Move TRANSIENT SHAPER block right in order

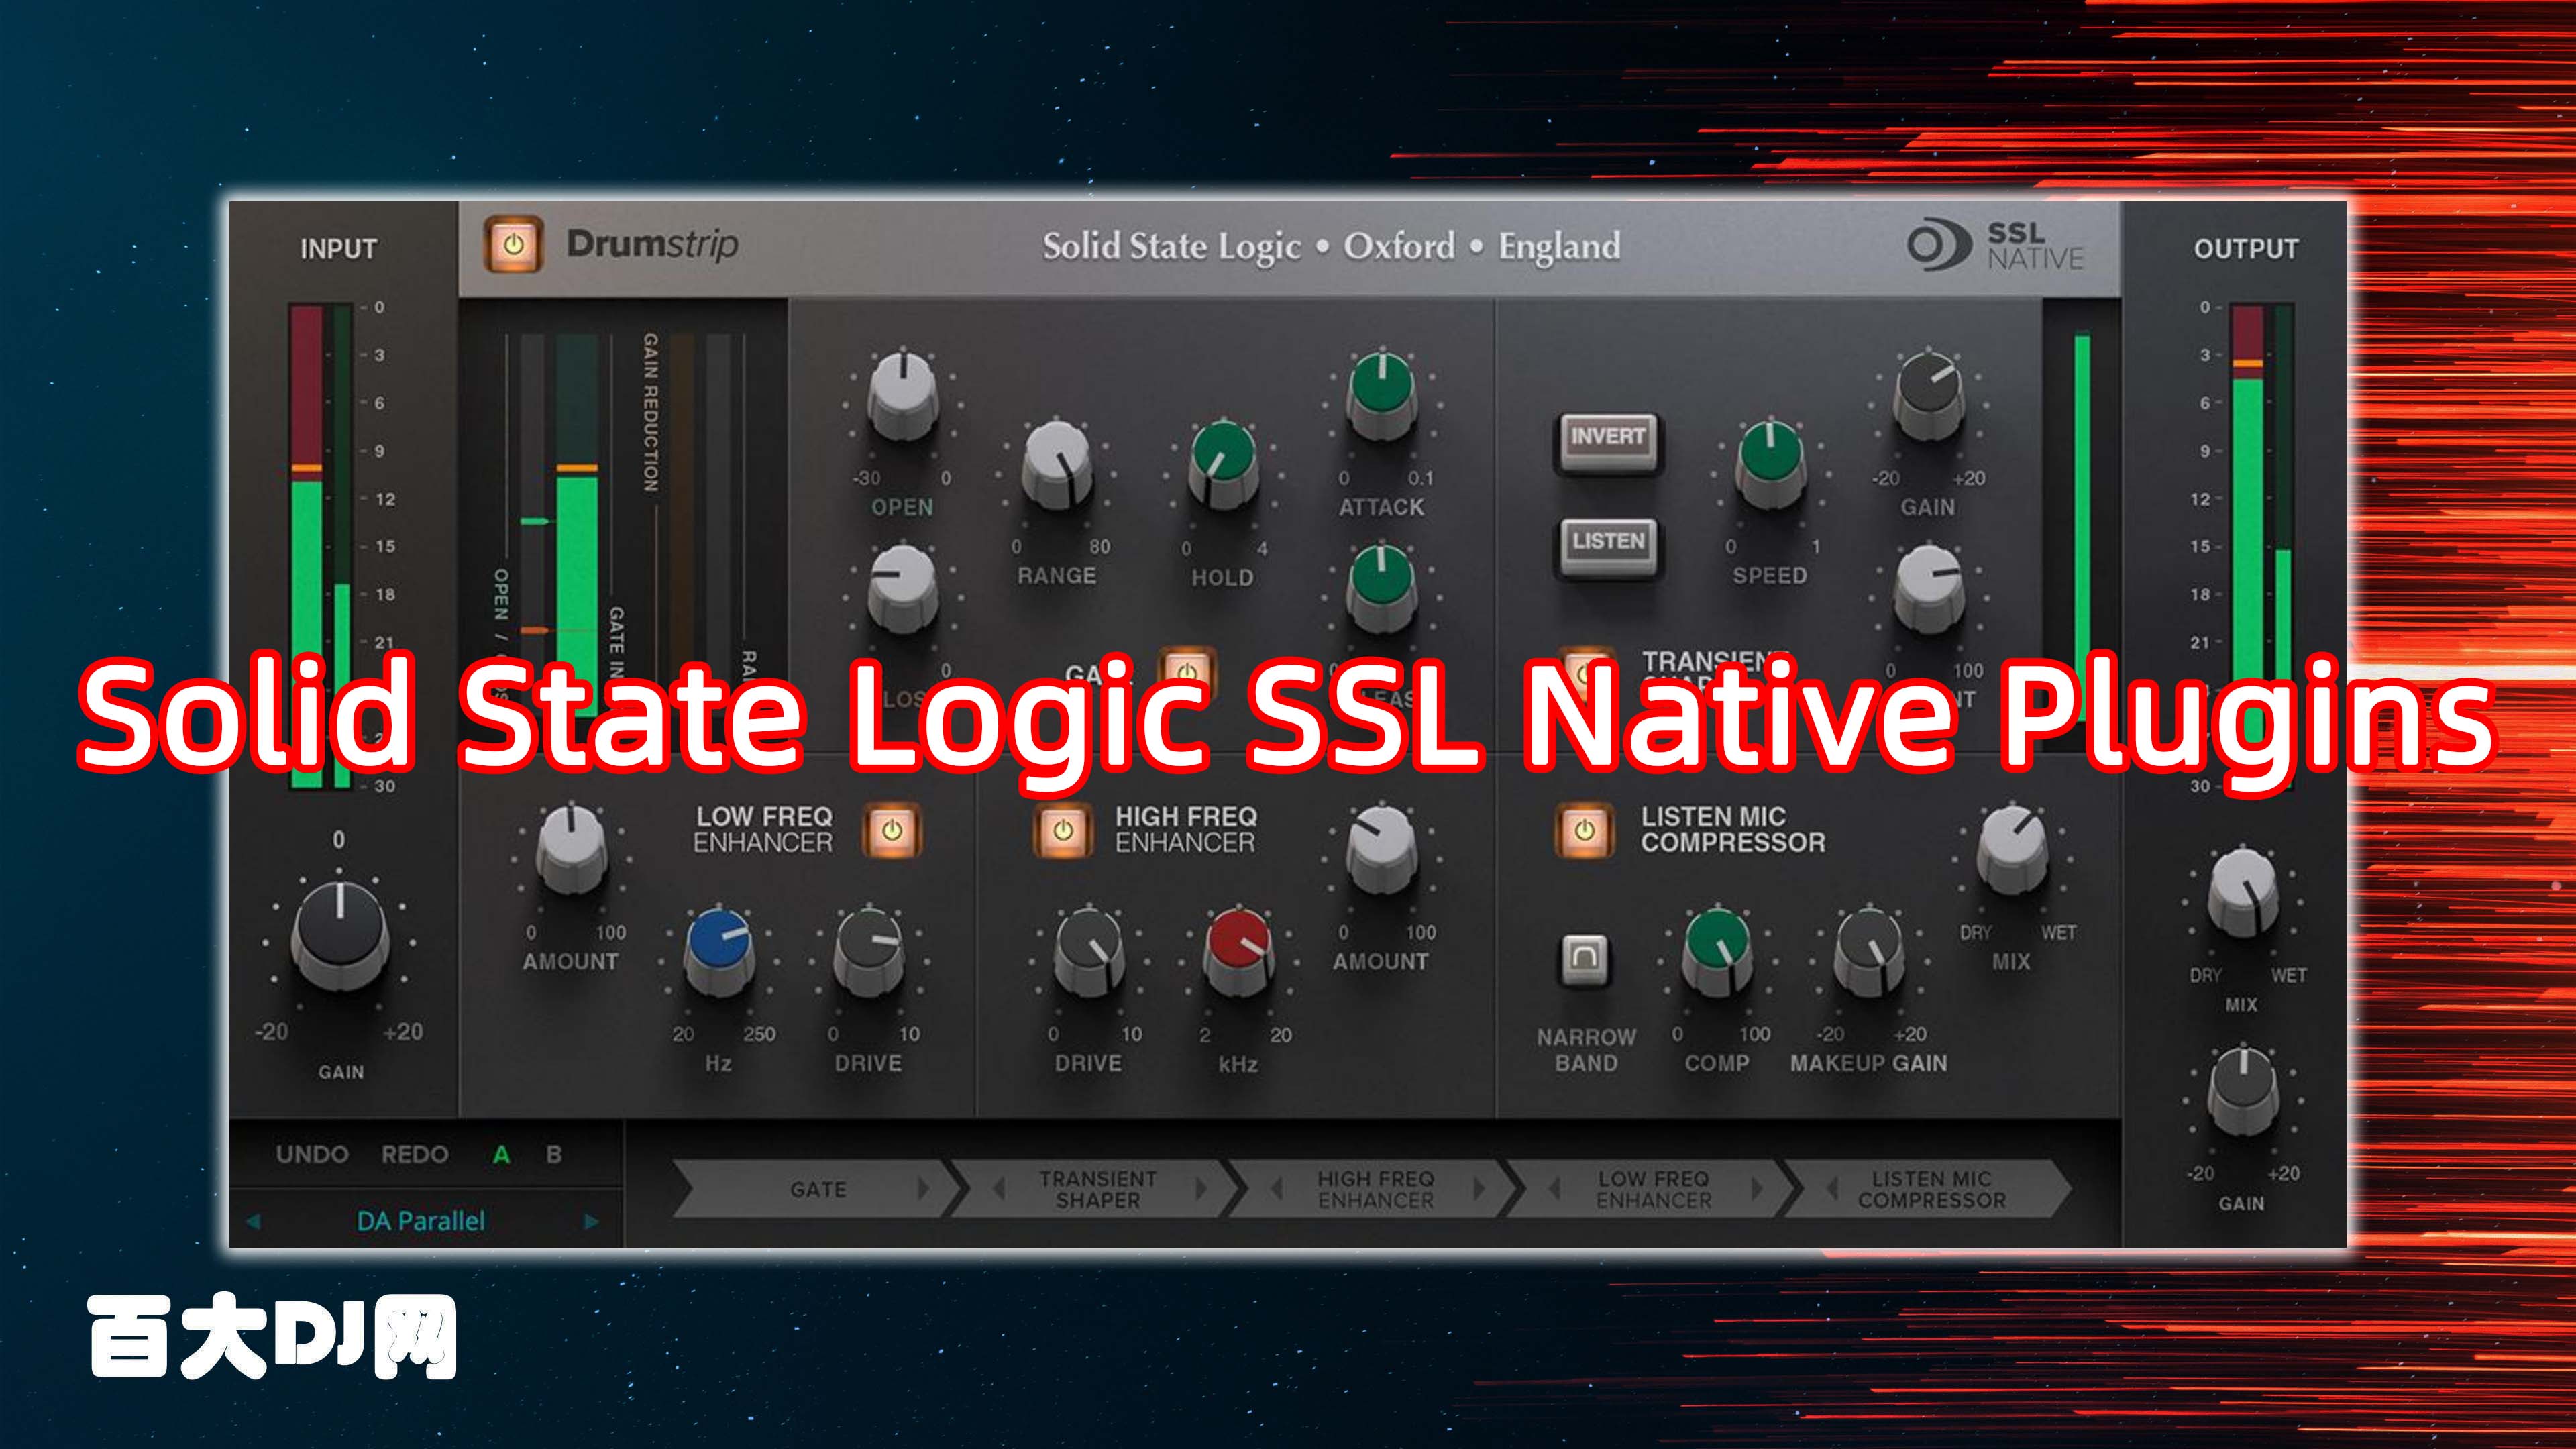[x=1201, y=1189]
